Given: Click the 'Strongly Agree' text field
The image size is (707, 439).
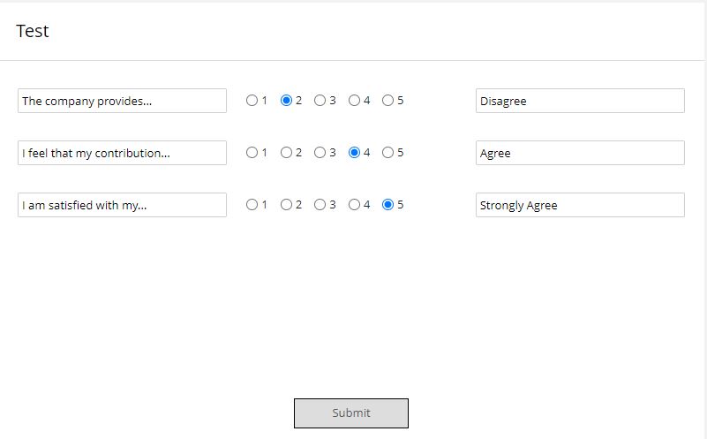Looking at the screenshot, I should 580,205.
